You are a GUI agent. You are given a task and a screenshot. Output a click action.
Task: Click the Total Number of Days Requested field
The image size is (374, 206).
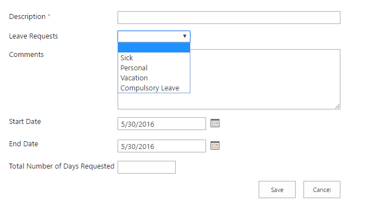(147, 167)
